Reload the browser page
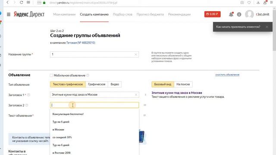The width and height of the screenshot is (276, 155). [21, 3]
